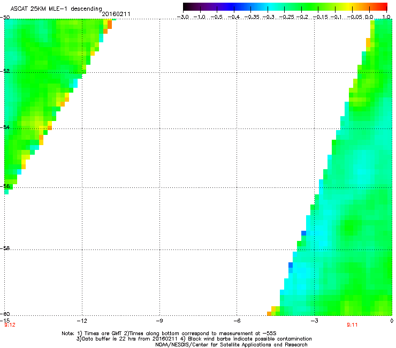
Task: Click the red time stamp 9:12
Action: [10, 325]
